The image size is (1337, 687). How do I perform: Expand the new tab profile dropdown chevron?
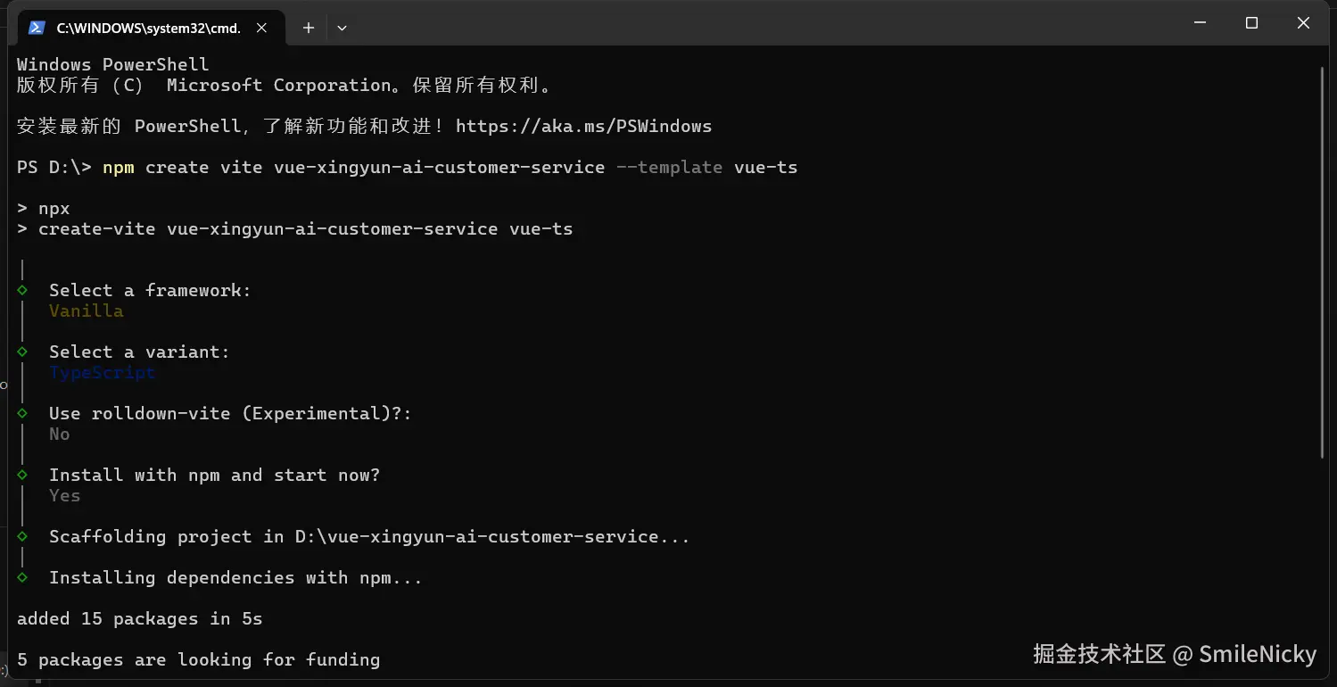[342, 28]
